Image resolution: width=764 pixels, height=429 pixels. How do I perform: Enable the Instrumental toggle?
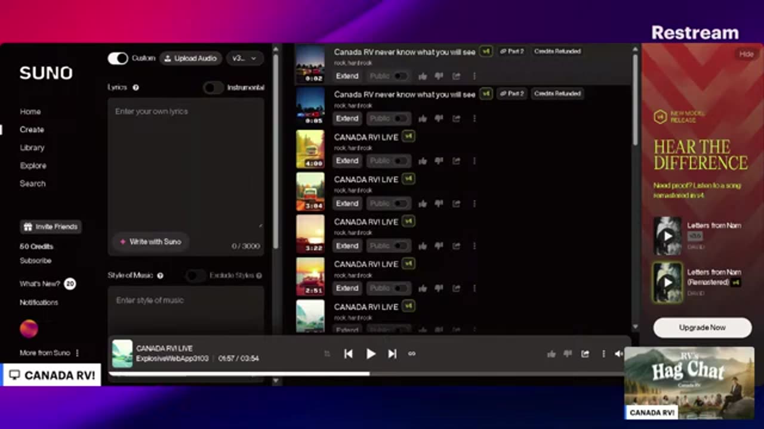213,88
